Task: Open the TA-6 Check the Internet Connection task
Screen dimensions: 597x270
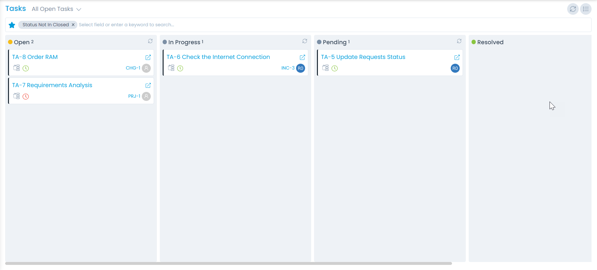Action: (x=218, y=57)
